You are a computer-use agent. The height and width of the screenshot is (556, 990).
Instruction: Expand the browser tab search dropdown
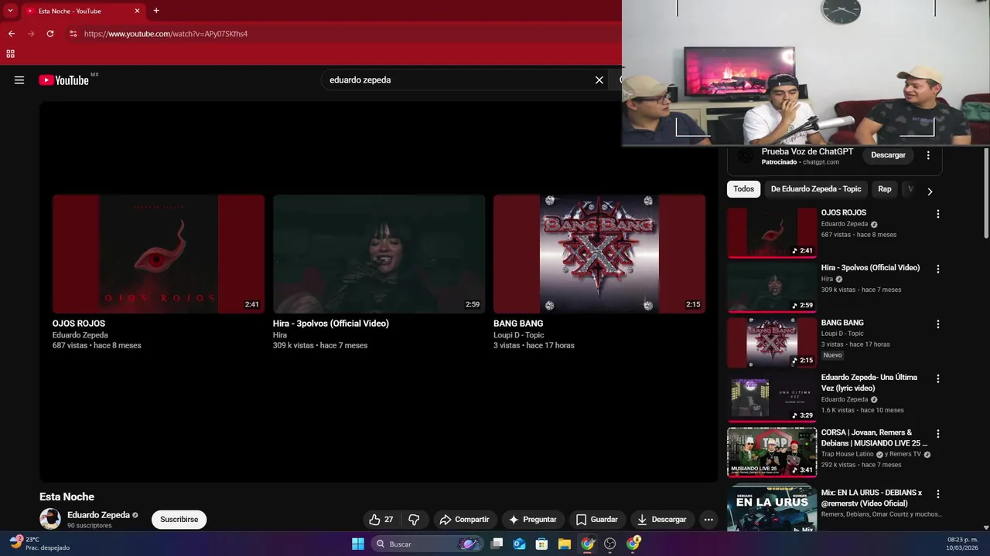pos(11,11)
